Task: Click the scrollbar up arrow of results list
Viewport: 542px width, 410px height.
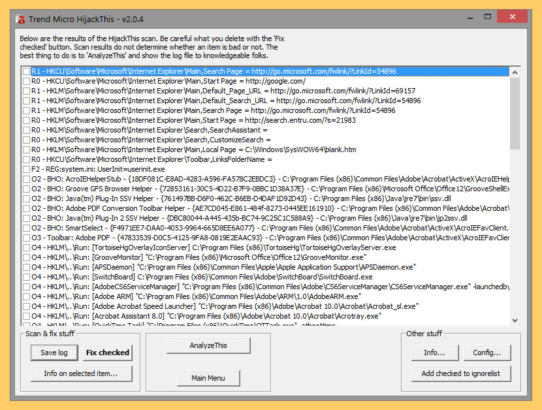Action: pos(515,72)
